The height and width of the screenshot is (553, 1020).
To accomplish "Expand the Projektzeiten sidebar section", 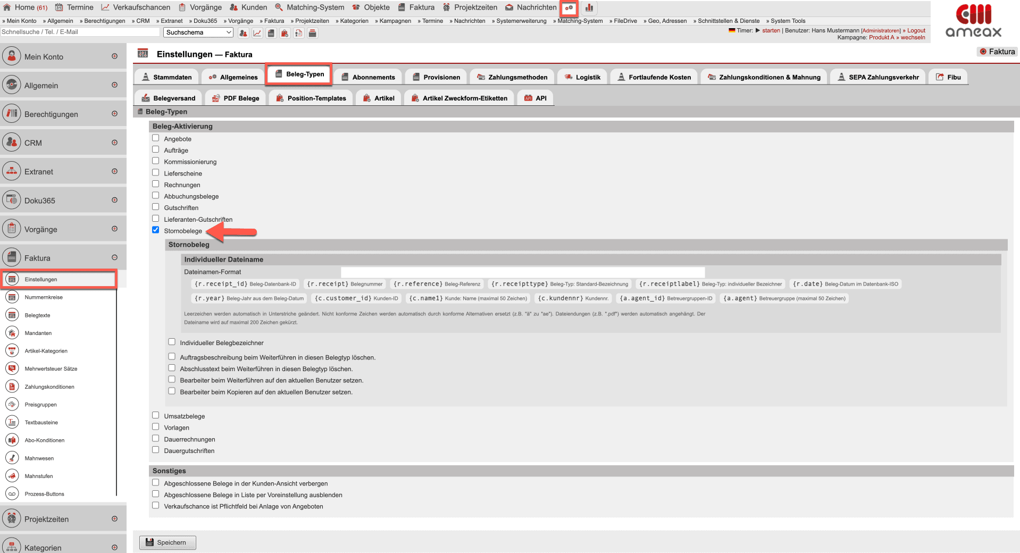I will coord(63,519).
